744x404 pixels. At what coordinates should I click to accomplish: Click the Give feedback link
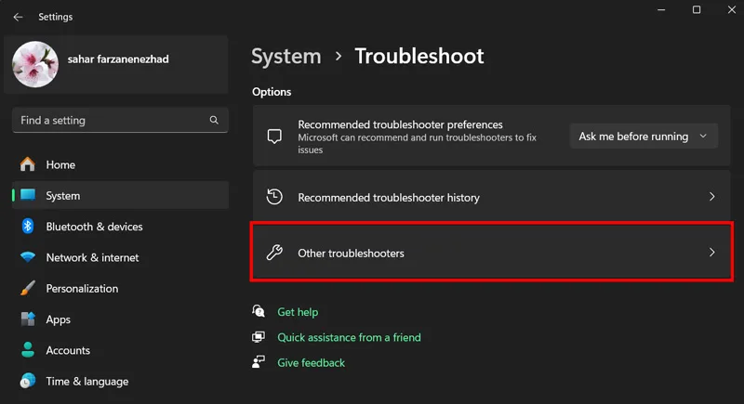pos(311,363)
